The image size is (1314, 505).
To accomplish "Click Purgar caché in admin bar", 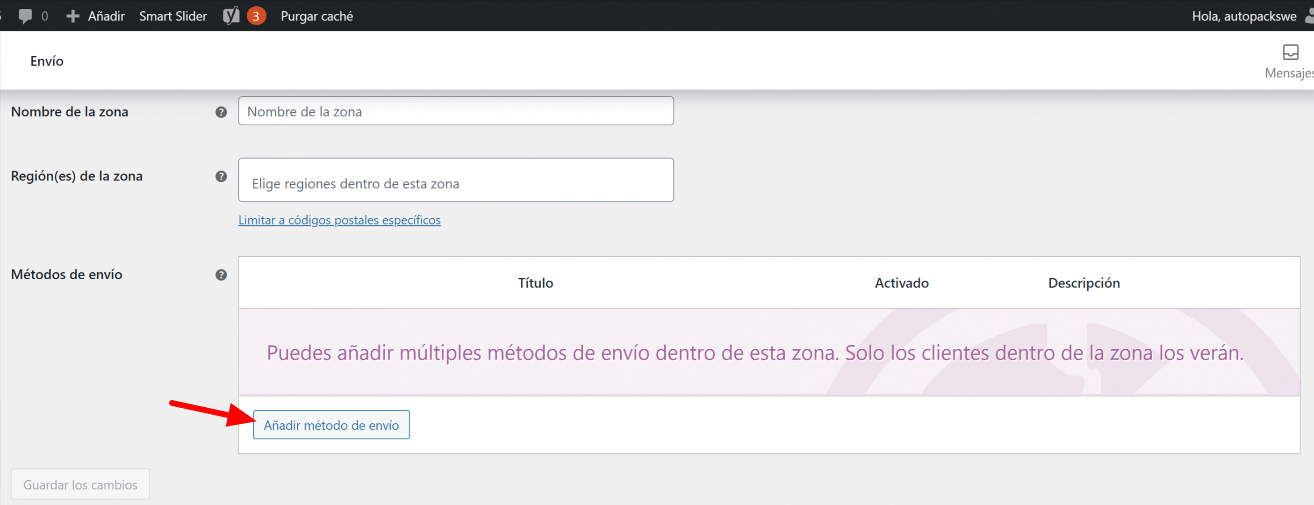I will 317,16.
